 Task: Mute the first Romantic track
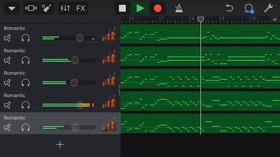tap(7, 38)
